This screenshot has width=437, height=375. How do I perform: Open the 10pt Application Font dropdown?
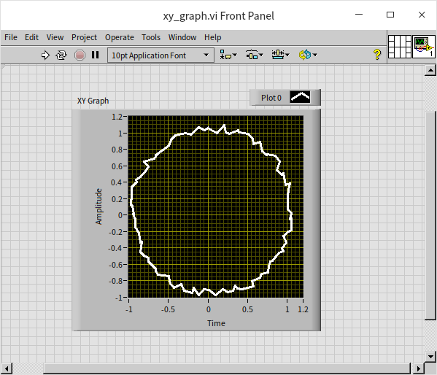pyautogui.click(x=161, y=55)
